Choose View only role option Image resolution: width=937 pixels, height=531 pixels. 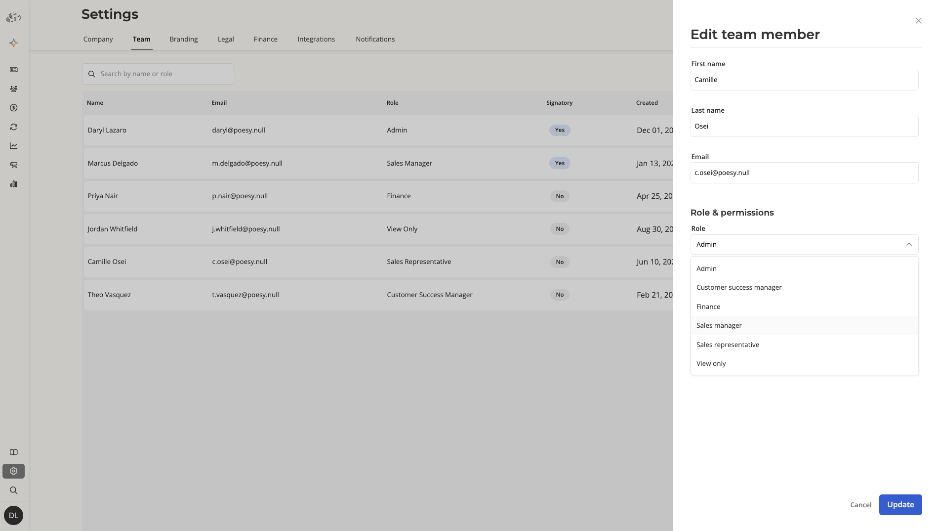pyautogui.click(x=804, y=363)
